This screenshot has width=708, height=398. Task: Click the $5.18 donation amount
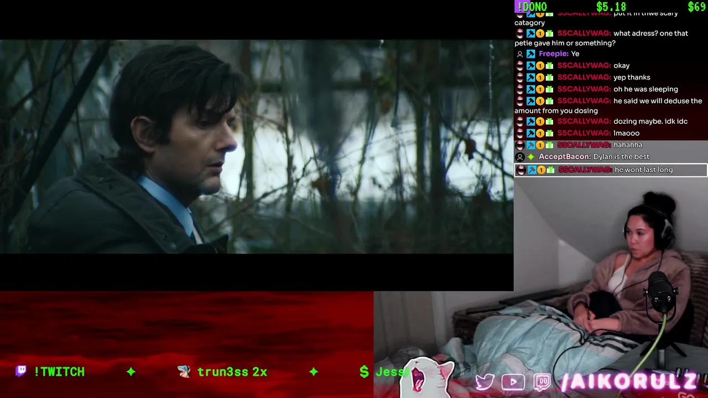611,7
